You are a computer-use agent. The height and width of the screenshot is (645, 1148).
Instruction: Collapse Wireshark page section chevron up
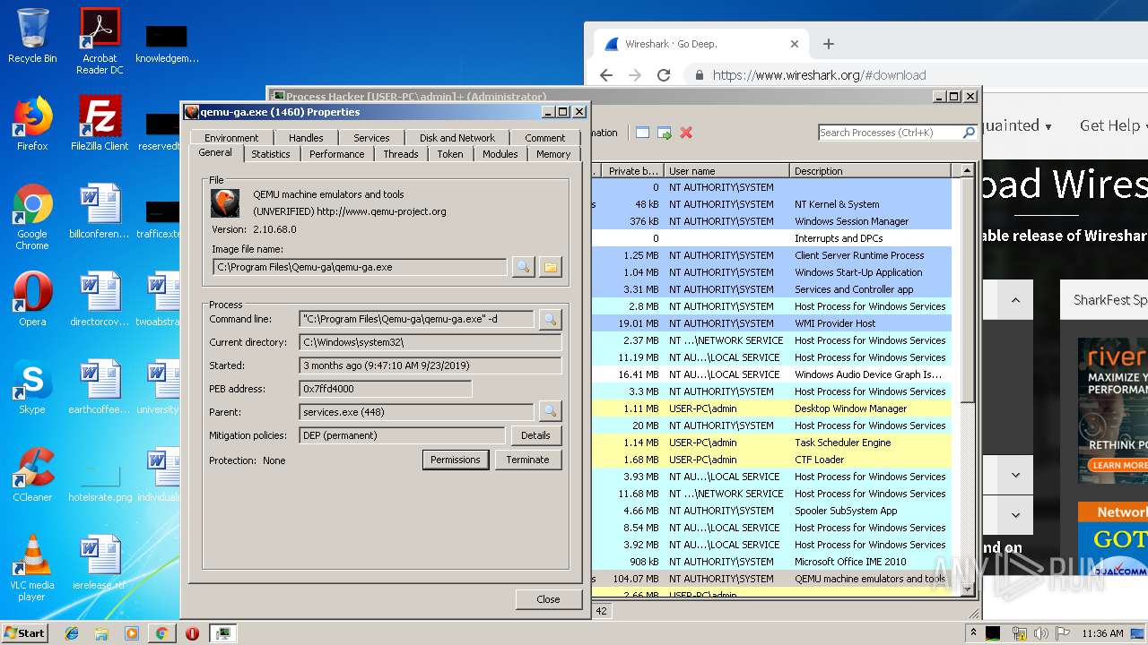click(x=1015, y=300)
